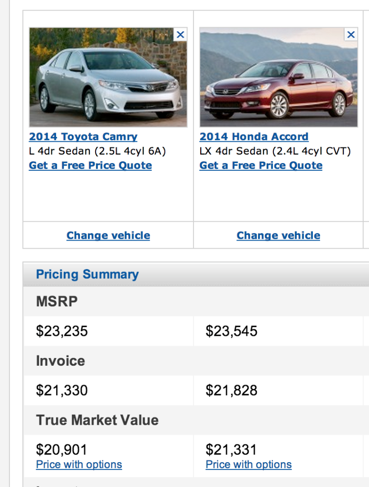Click the Camry True Market Value $20,901

click(x=61, y=450)
